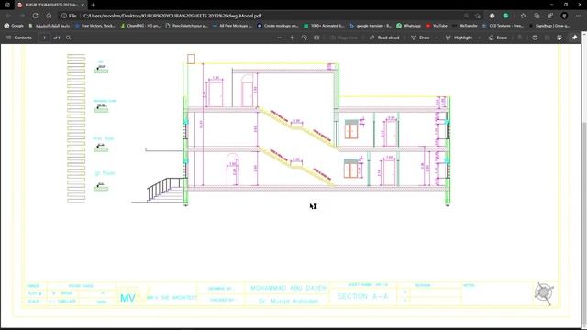Add this page to favorites
The height and width of the screenshot is (330, 587).
[x=478, y=16]
